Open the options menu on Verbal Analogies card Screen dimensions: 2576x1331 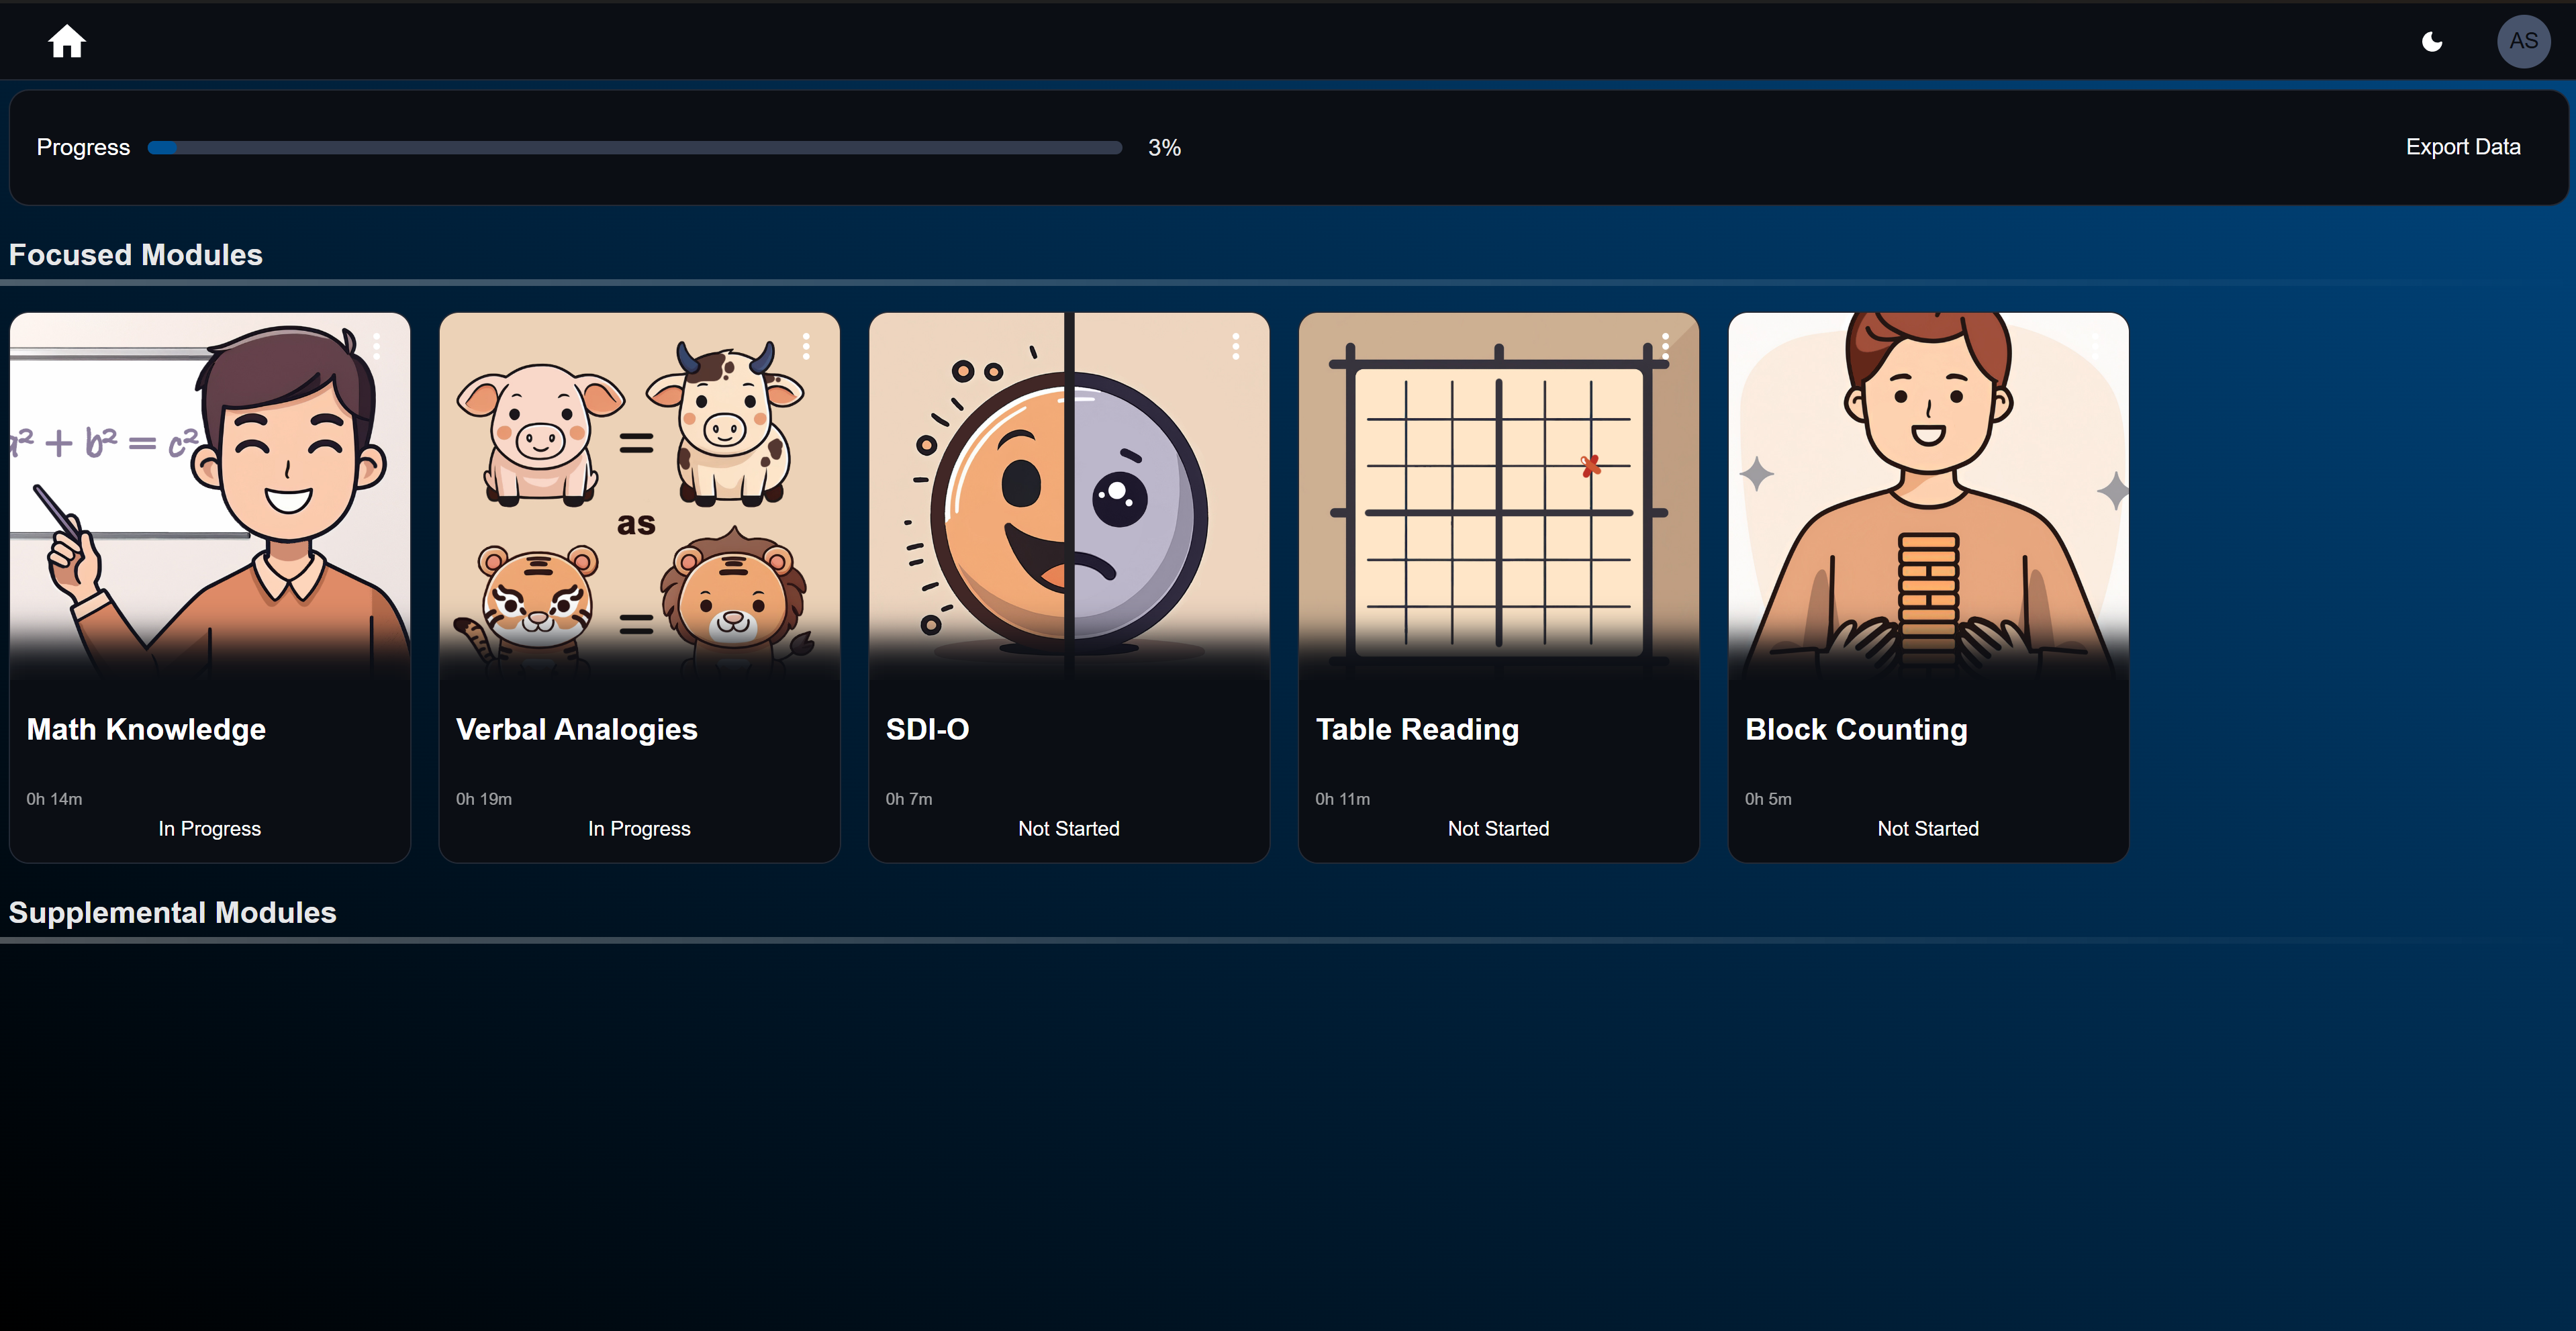(x=806, y=346)
